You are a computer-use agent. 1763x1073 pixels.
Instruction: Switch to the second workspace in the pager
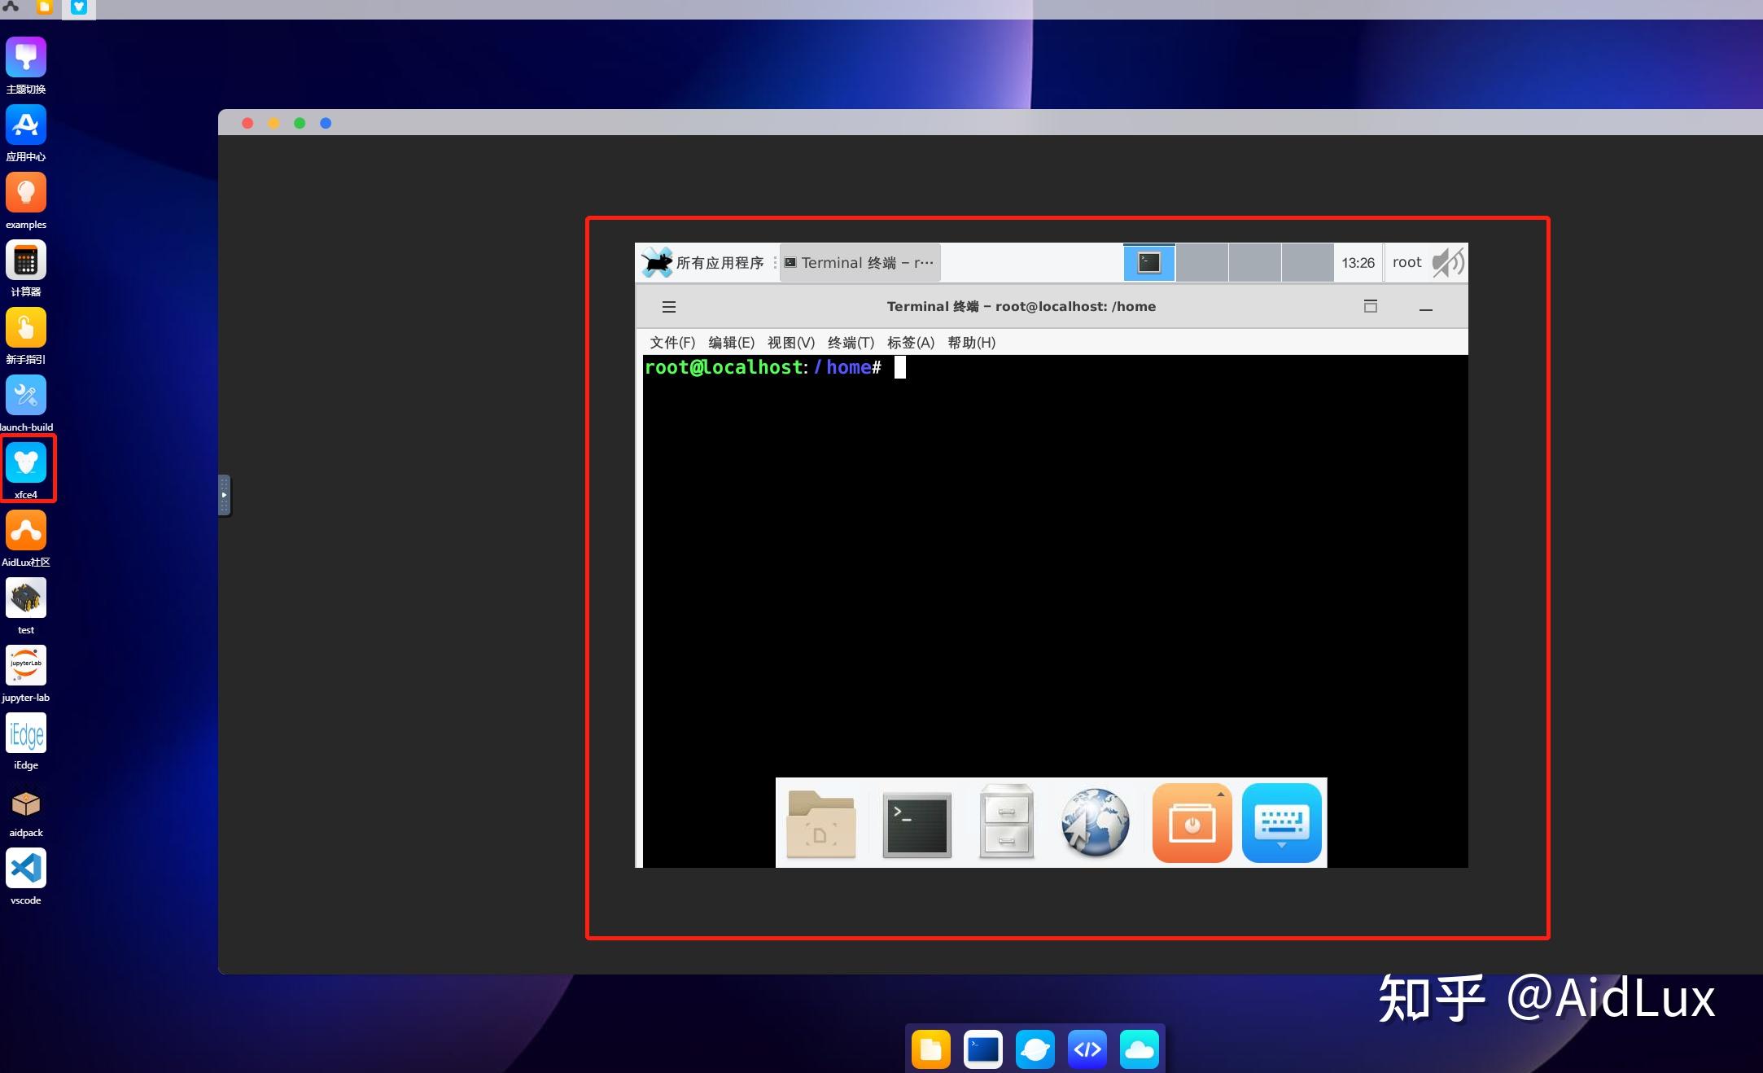[1202, 262]
